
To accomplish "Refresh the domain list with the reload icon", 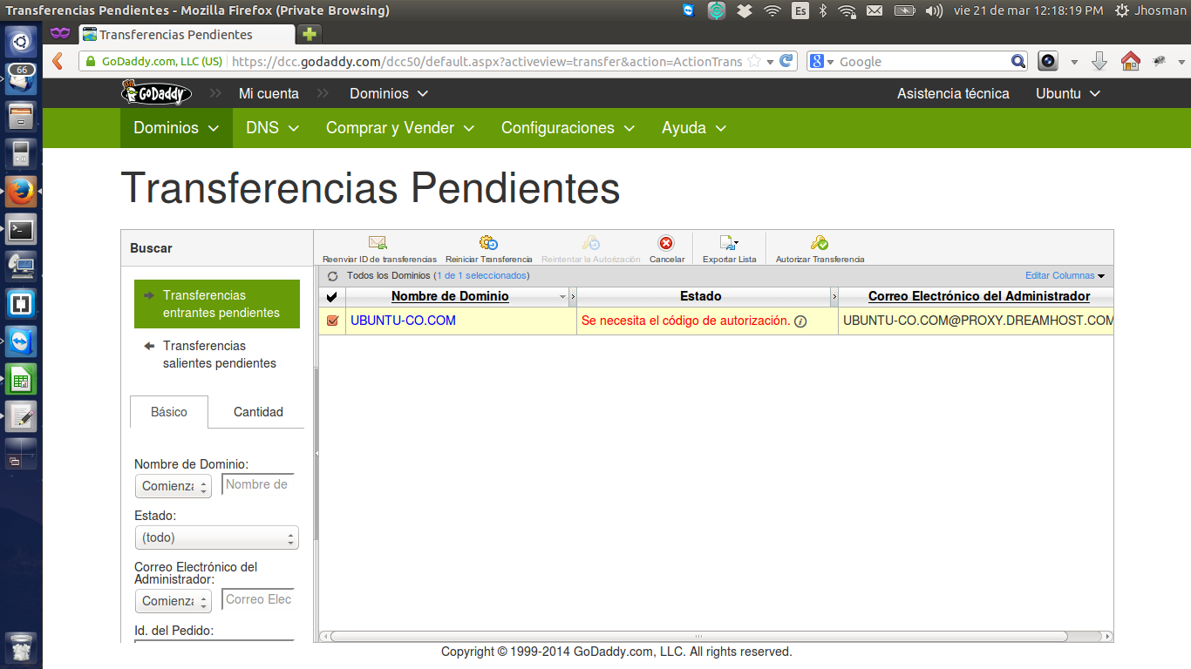I will [x=332, y=276].
